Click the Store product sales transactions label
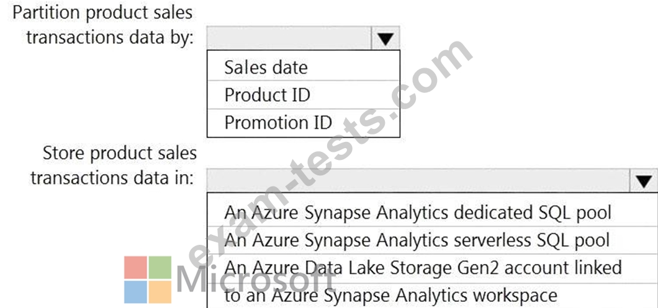 click(114, 165)
